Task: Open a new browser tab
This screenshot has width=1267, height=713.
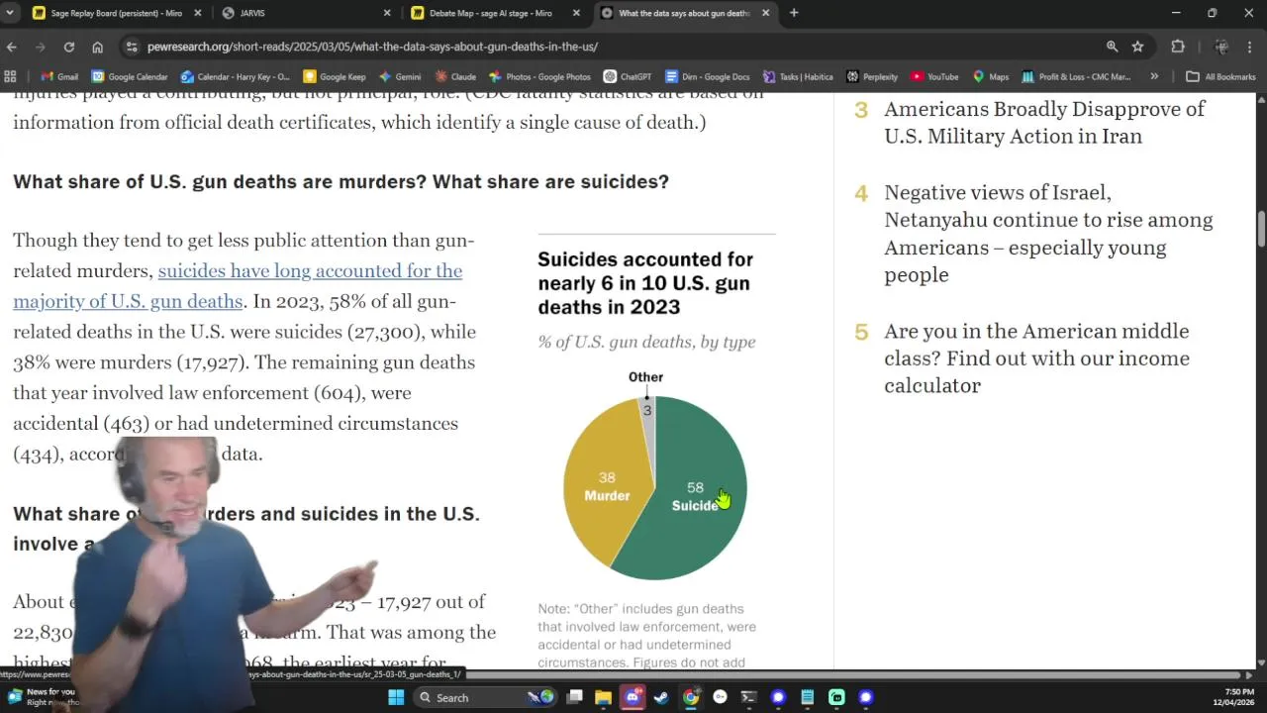Action: tap(794, 13)
